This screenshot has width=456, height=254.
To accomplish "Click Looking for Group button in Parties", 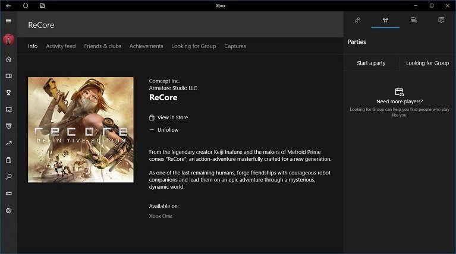I will [427, 63].
